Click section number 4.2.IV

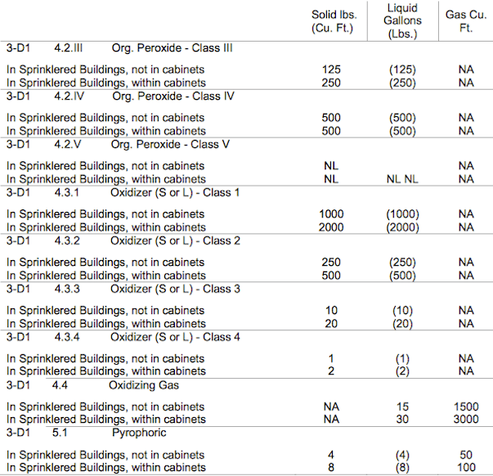point(69,97)
